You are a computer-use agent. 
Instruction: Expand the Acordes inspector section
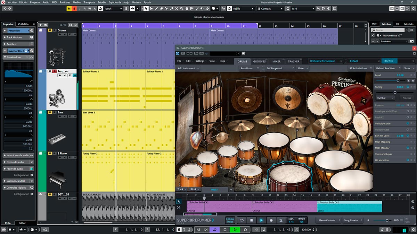[x=18, y=44]
